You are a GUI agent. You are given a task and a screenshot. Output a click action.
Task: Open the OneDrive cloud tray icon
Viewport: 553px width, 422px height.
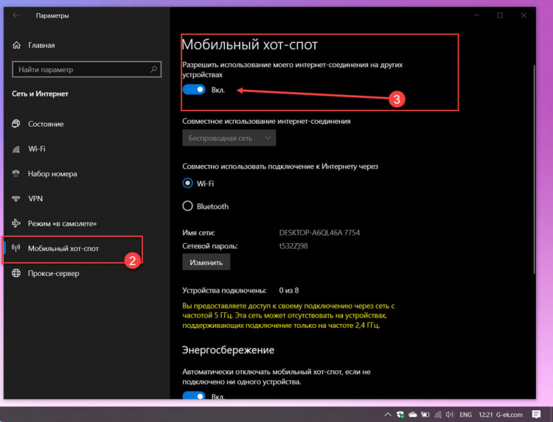(x=413, y=415)
